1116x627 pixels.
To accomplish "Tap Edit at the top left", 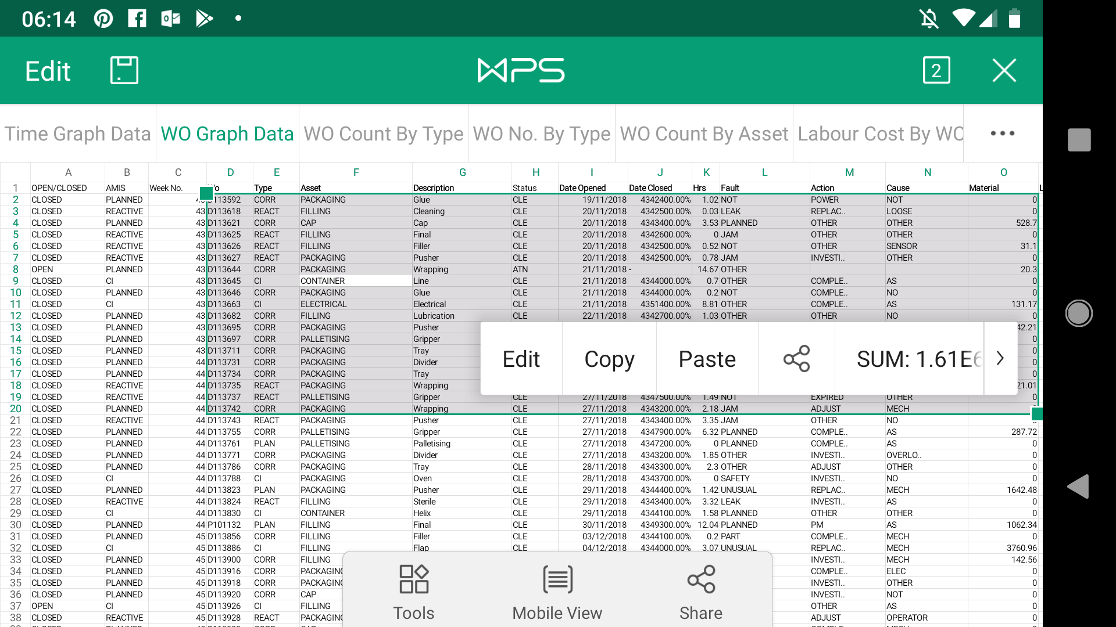I will point(46,70).
